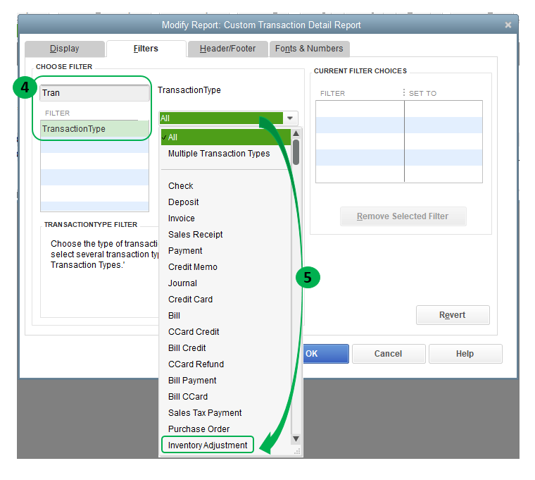Select TransactionType in the filter list
The width and height of the screenshot is (535, 480).
tap(94, 129)
